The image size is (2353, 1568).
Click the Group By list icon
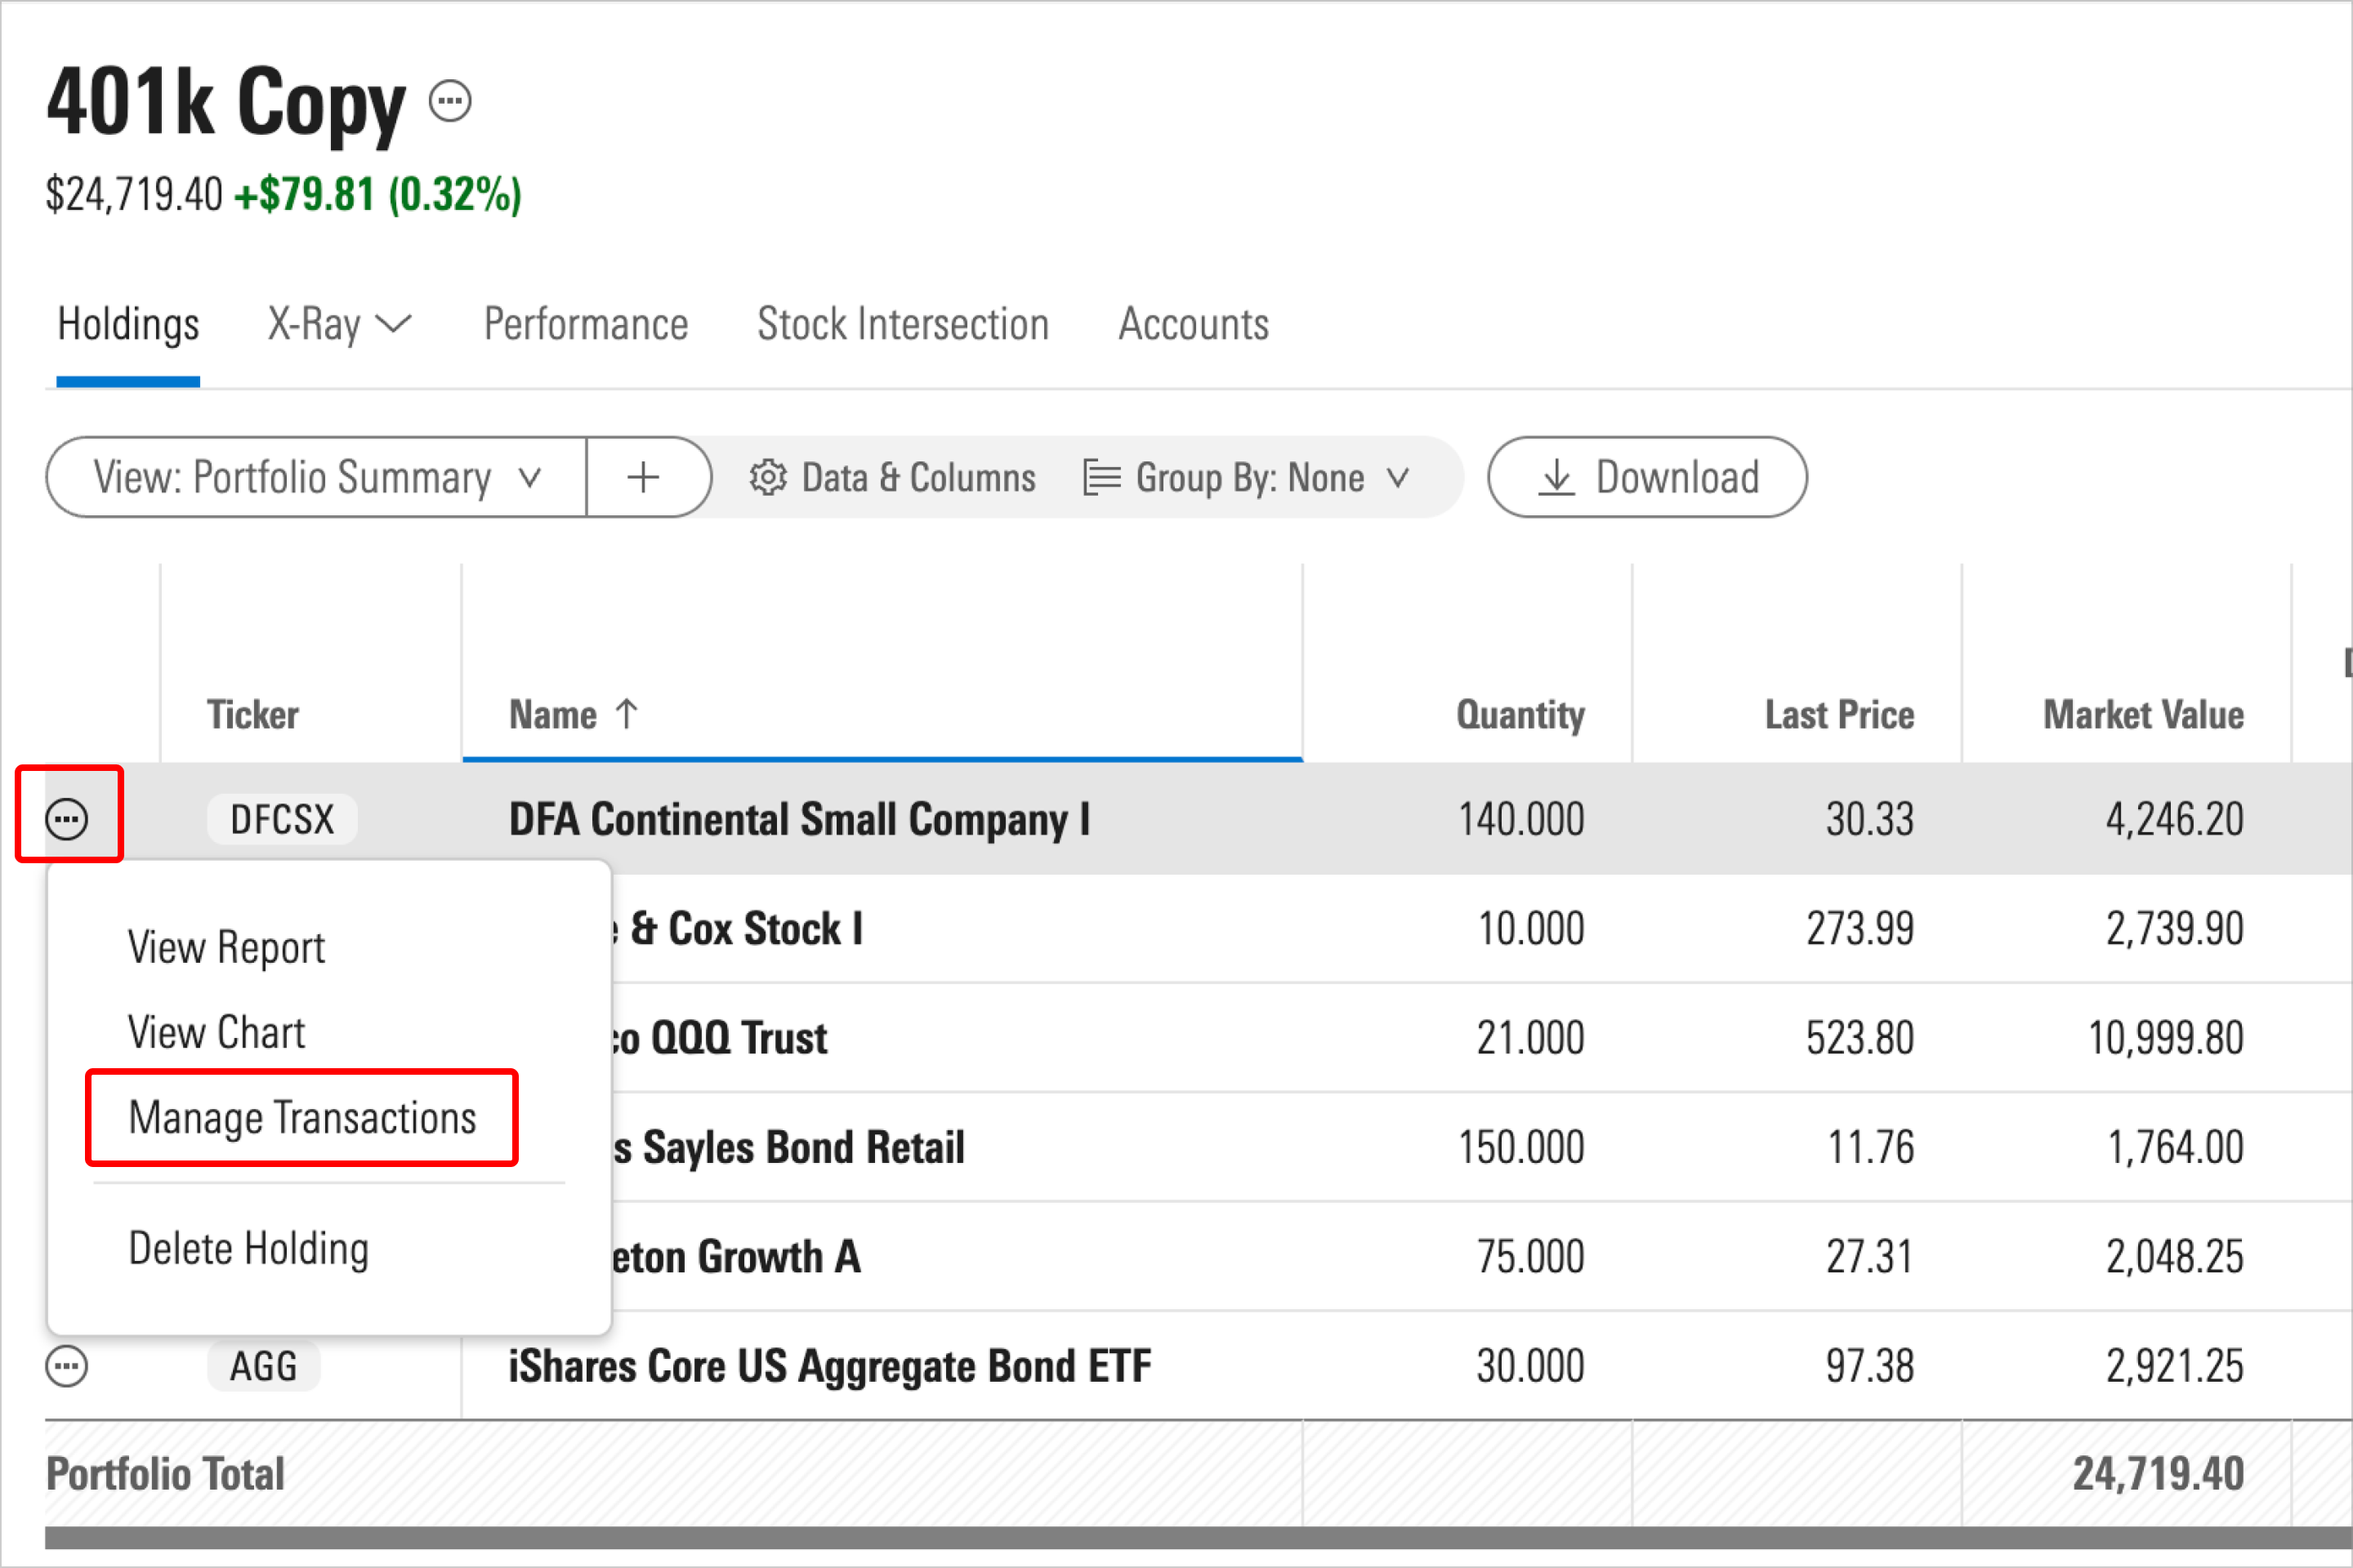pyautogui.click(x=1102, y=477)
